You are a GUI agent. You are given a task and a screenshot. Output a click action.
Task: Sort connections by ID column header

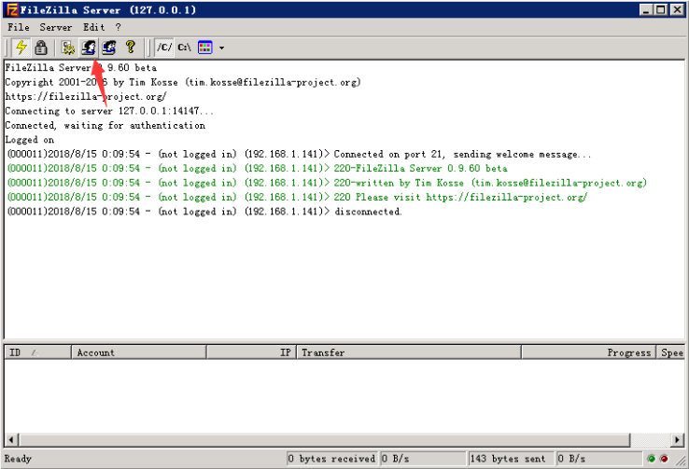coord(37,352)
